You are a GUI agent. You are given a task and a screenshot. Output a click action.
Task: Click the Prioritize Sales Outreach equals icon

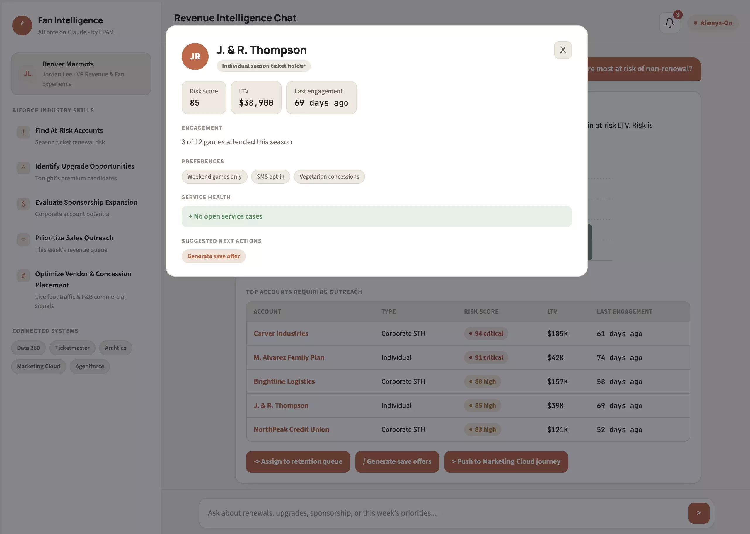[x=23, y=240]
